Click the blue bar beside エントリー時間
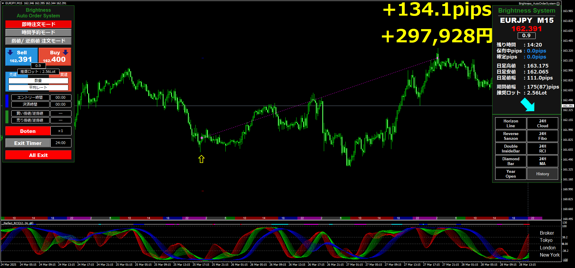This screenshot has width=575, height=268. pos(7,101)
